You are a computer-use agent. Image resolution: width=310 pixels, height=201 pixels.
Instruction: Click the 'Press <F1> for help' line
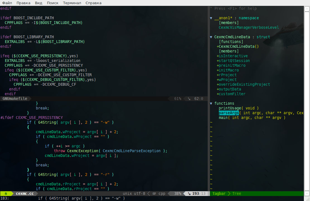[234, 9]
